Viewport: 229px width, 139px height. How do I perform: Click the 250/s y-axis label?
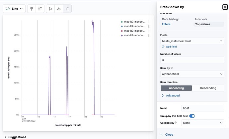pos(17,35)
